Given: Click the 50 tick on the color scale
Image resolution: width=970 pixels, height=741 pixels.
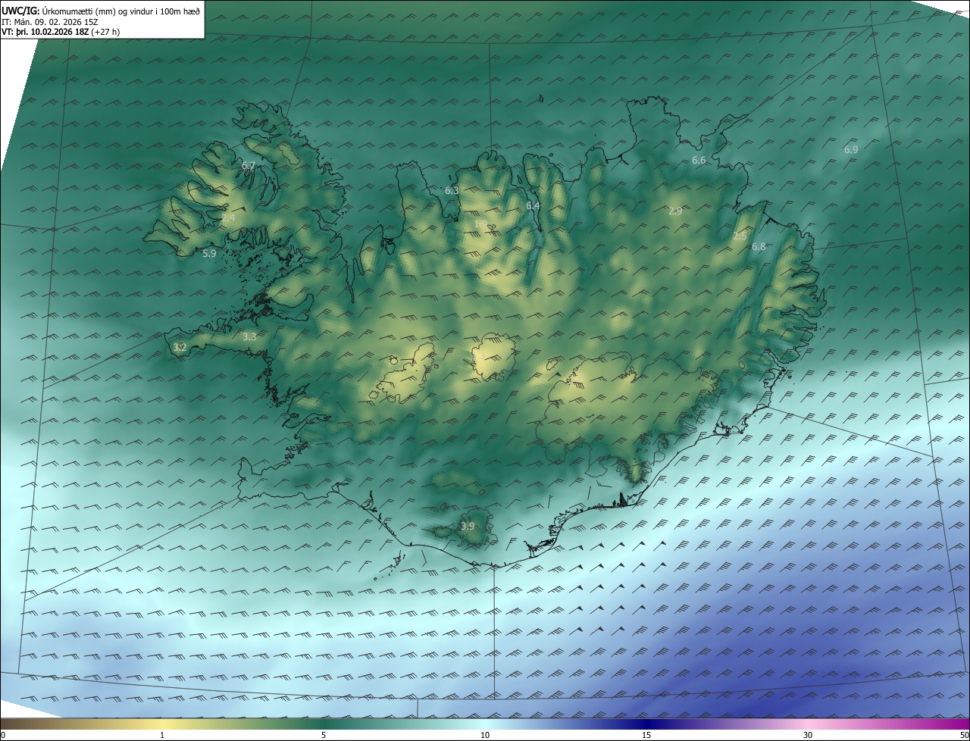Looking at the screenshot, I should [x=964, y=735].
